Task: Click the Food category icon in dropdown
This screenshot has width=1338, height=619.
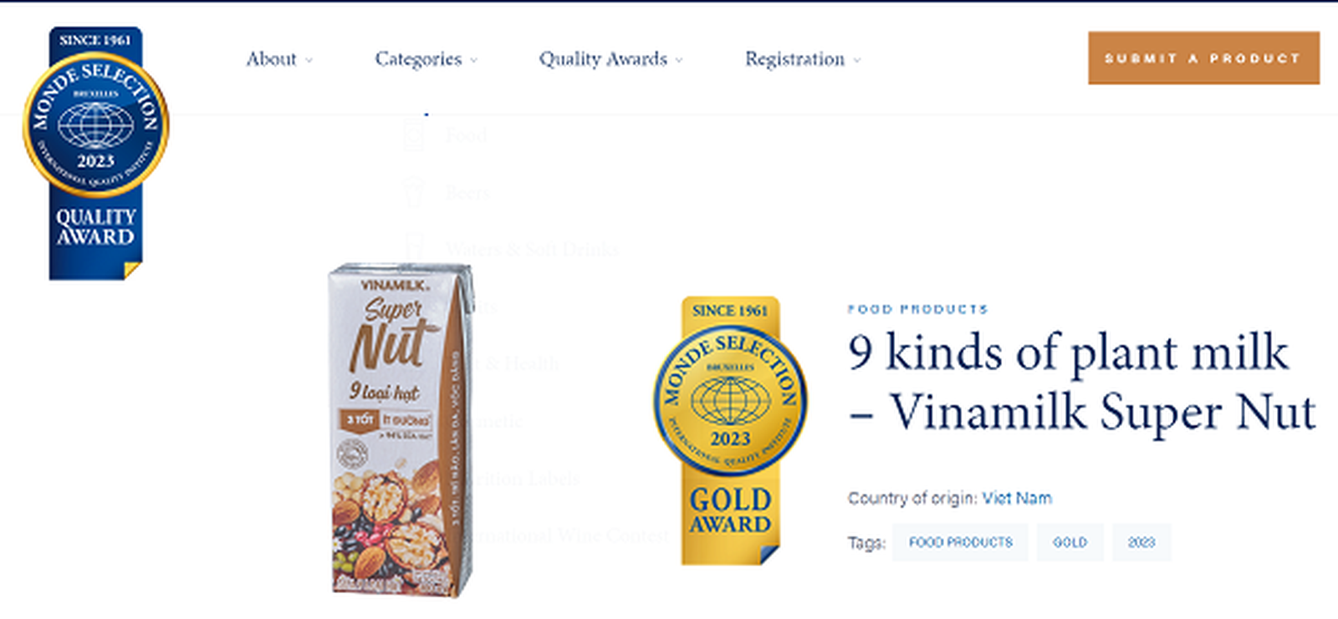Action: [x=414, y=135]
